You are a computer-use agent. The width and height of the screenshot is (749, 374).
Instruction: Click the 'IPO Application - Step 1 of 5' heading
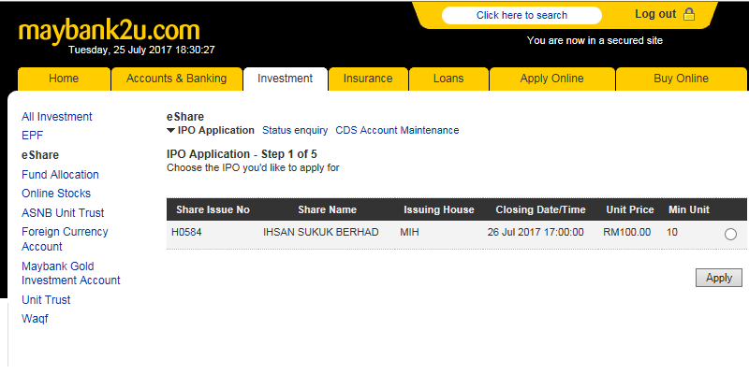pos(242,154)
